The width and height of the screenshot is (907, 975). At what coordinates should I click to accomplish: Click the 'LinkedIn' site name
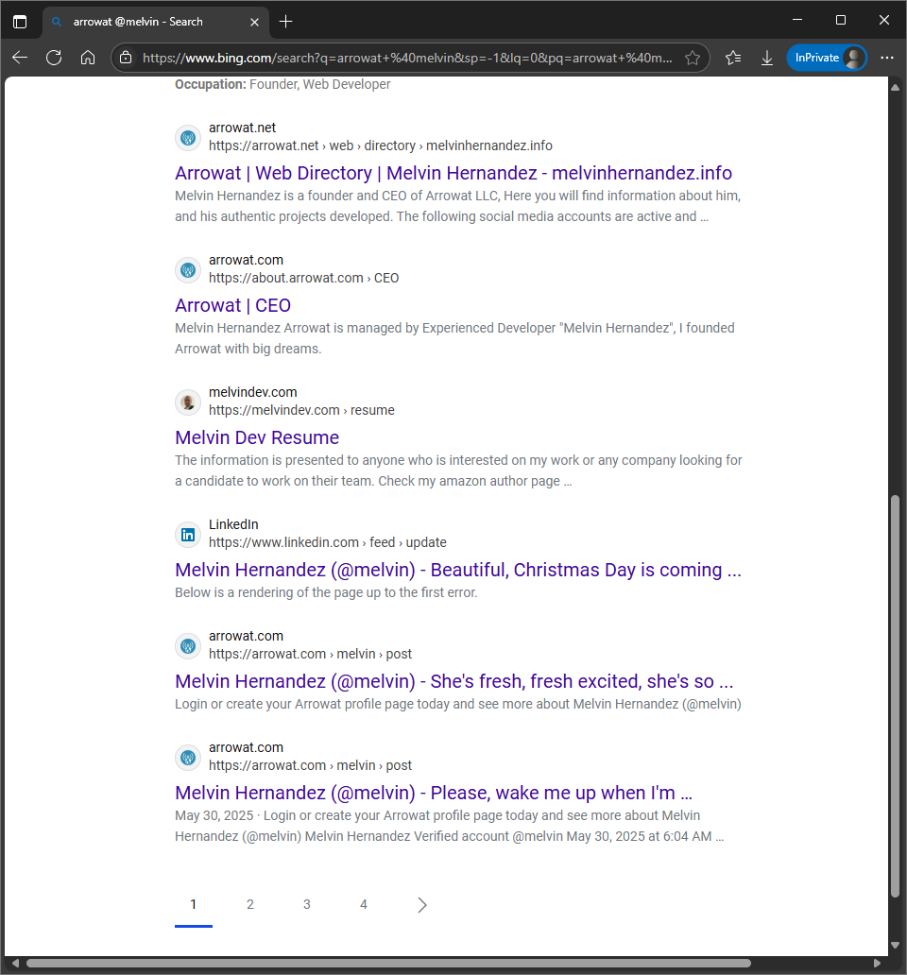[x=233, y=524]
